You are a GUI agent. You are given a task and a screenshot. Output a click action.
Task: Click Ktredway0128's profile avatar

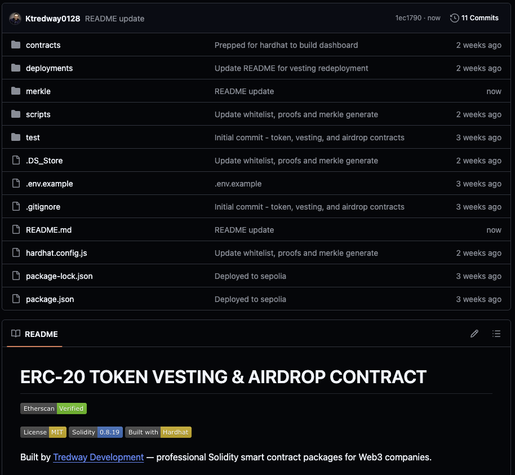(x=15, y=17)
